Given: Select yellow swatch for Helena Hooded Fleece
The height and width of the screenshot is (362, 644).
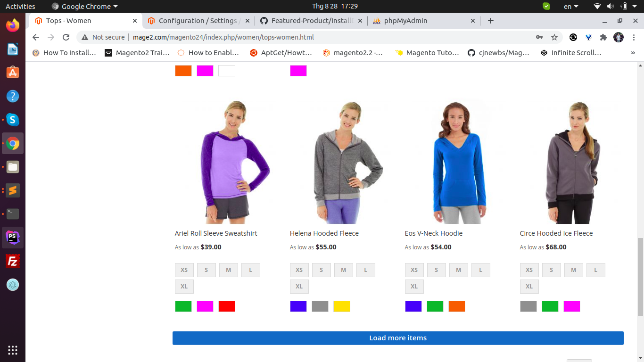Looking at the screenshot, I should tap(342, 306).
